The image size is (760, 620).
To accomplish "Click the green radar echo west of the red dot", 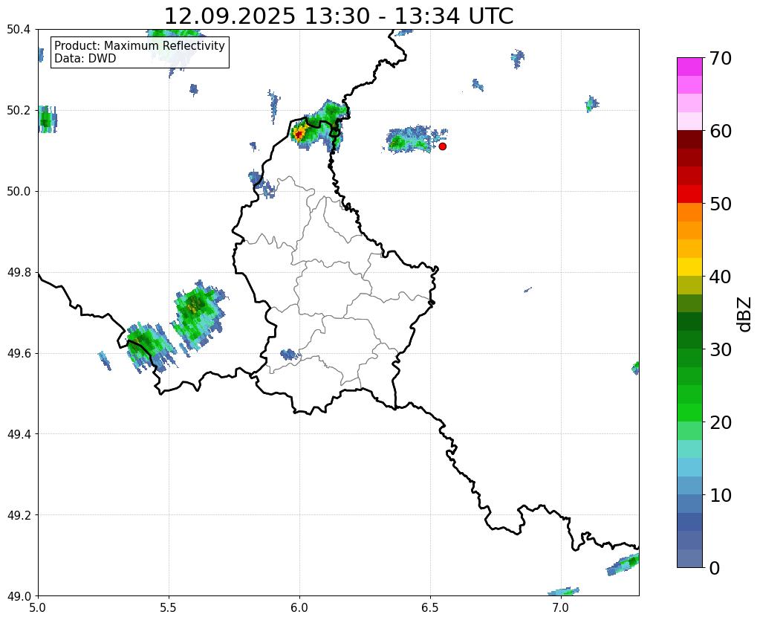I will (x=409, y=141).
